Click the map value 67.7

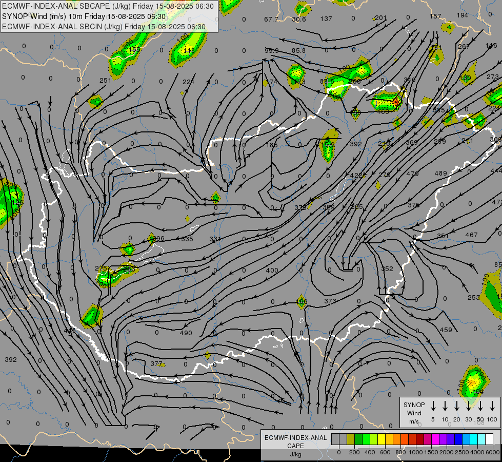pos(271,19)
